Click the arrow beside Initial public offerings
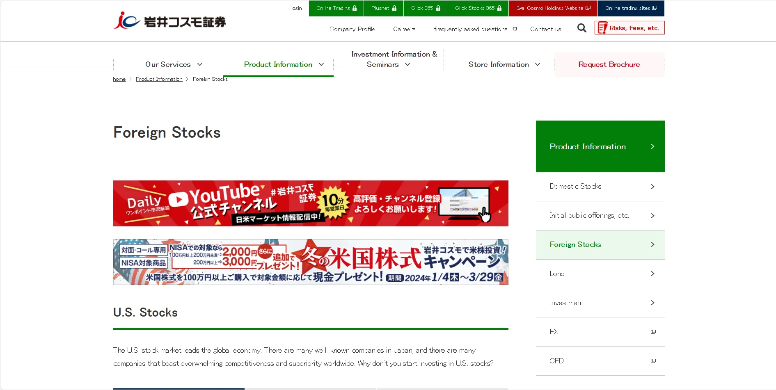 click(652, 216)
